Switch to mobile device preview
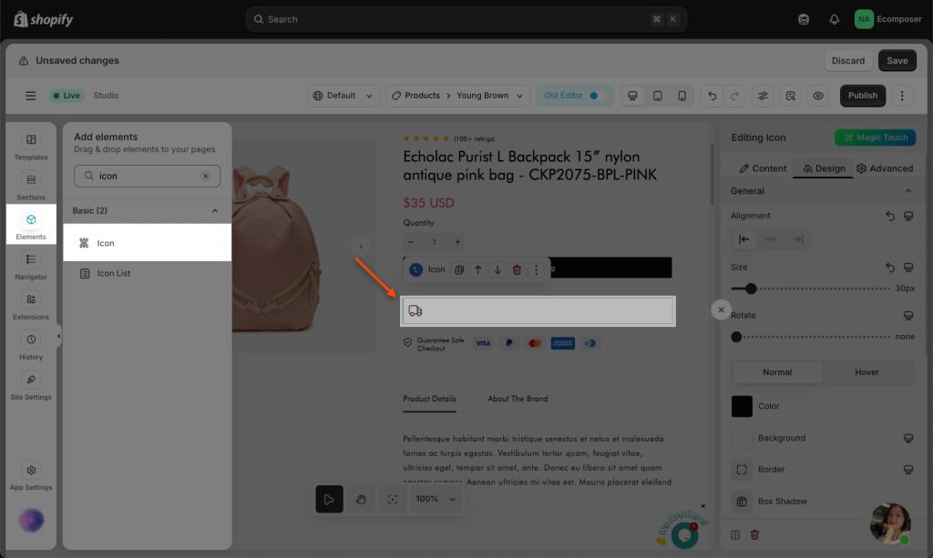This screenshot has width=933, height=558. click(x=682, y=96)
